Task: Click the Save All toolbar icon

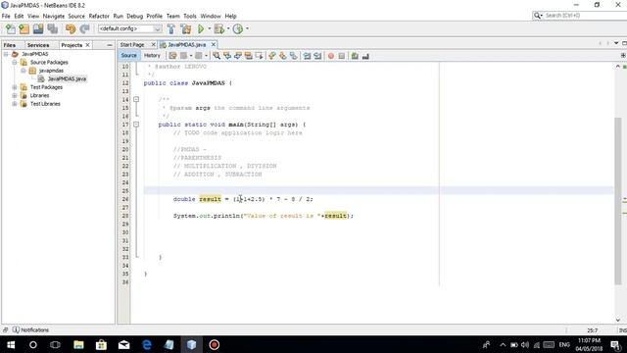Action: (52, 28)
